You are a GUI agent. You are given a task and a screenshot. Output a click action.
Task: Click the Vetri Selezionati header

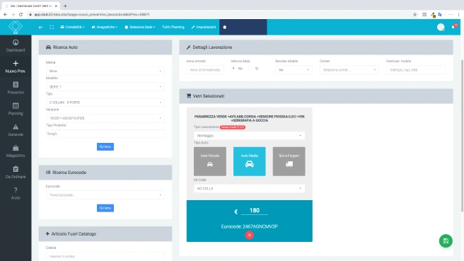tap(316, 96)
